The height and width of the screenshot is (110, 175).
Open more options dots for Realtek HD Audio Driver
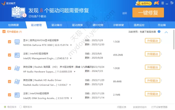tap(161, 80)
